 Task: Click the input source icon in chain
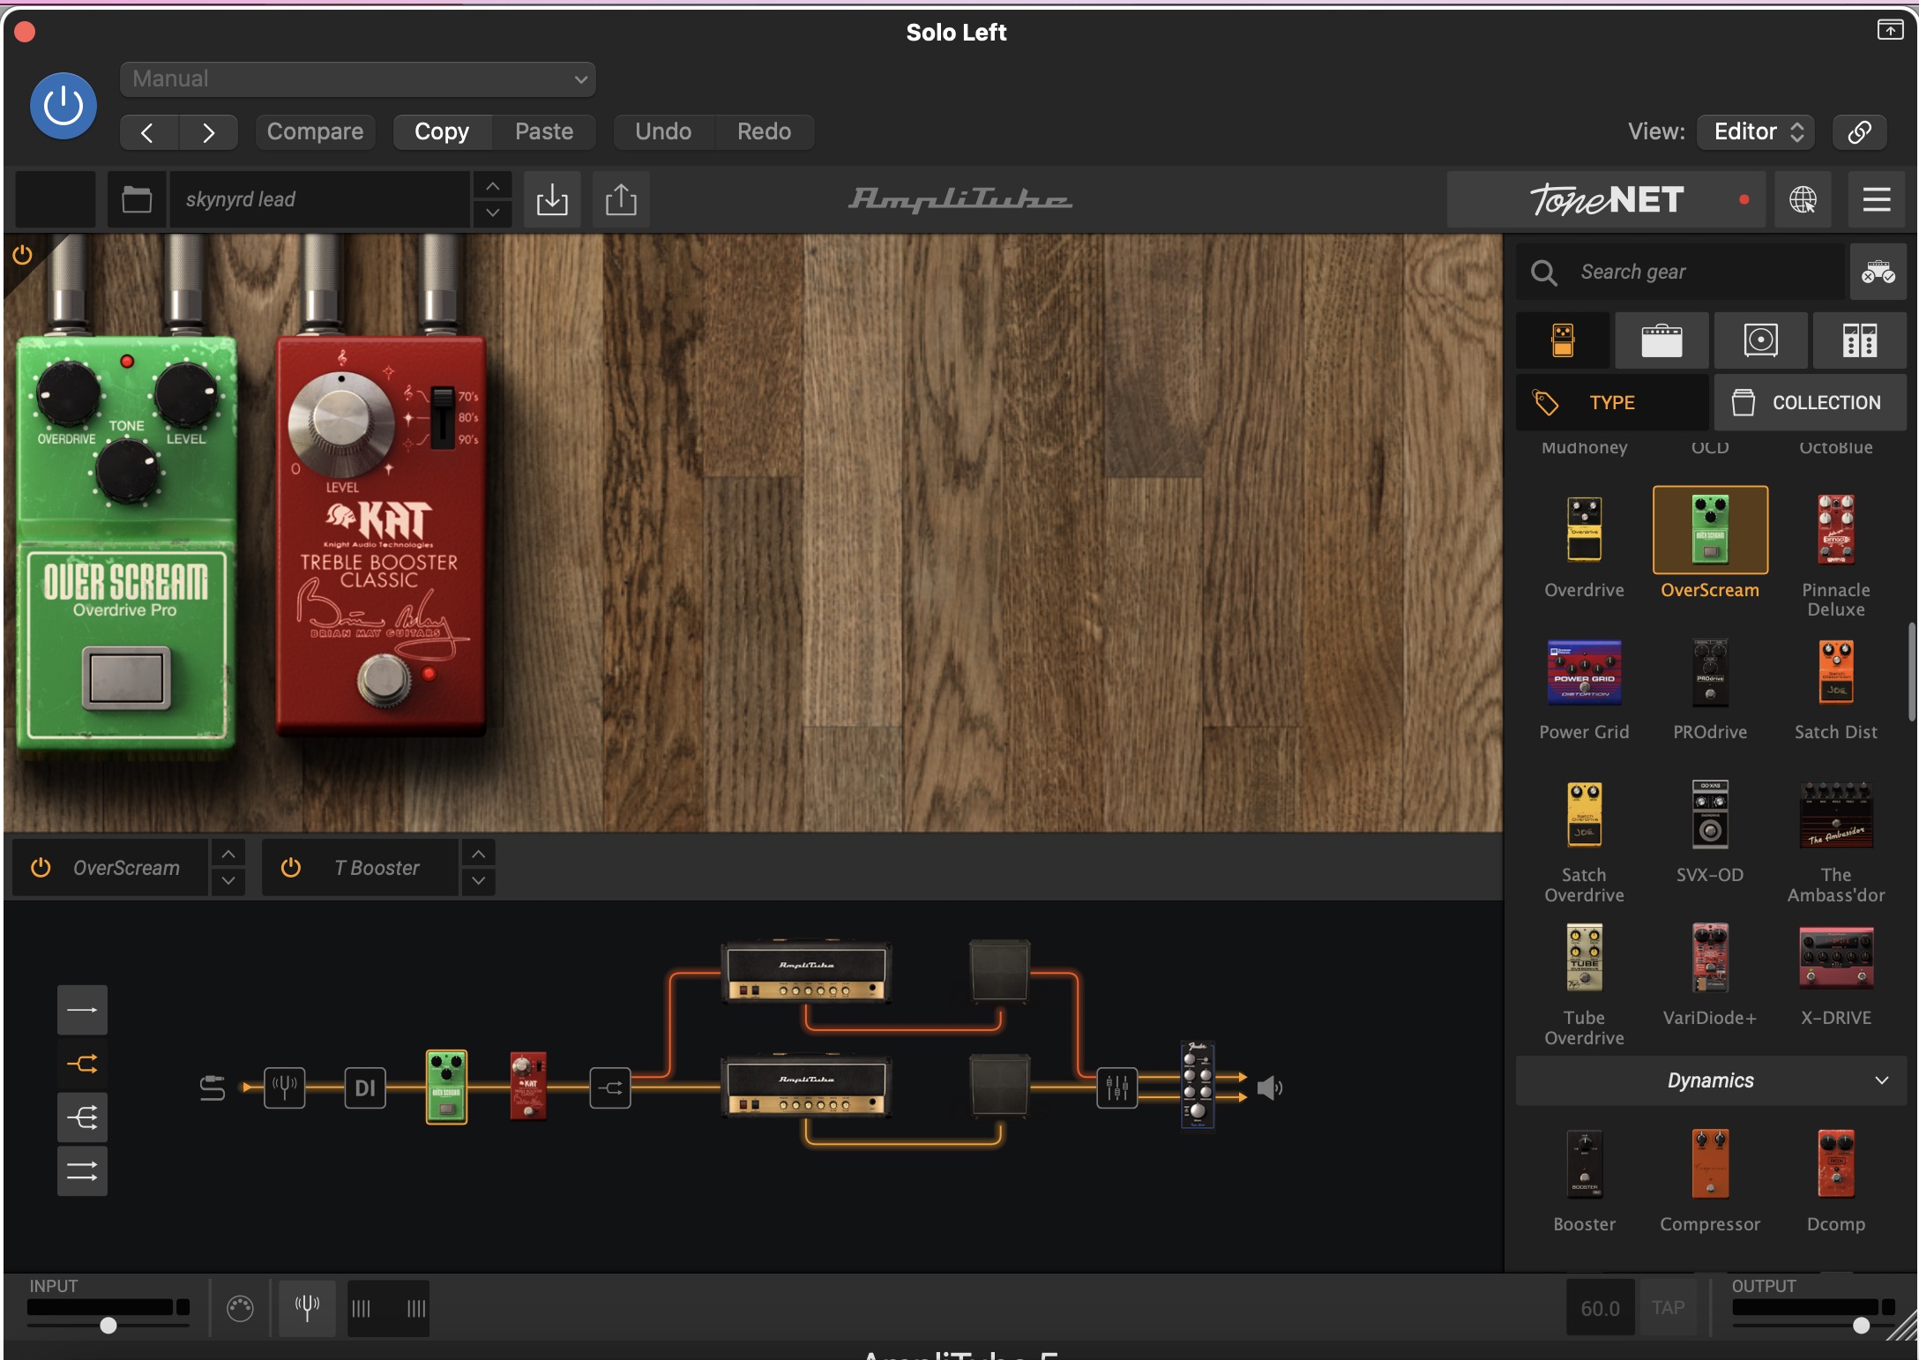(212, 1087)
